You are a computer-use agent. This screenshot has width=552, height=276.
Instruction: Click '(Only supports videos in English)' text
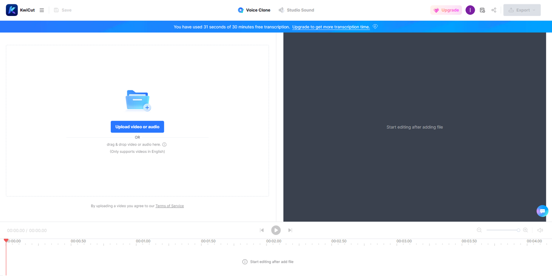coord(137,152)
